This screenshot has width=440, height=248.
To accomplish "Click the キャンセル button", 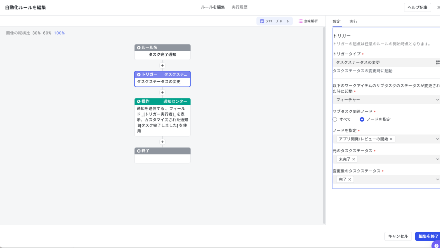I will point(398,236).
